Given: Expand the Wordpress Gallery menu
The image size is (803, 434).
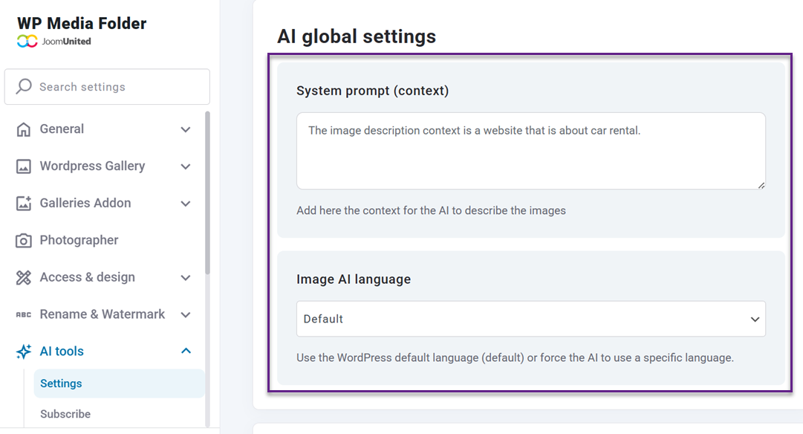Looking at the screenshot, I should pos(186,166).
